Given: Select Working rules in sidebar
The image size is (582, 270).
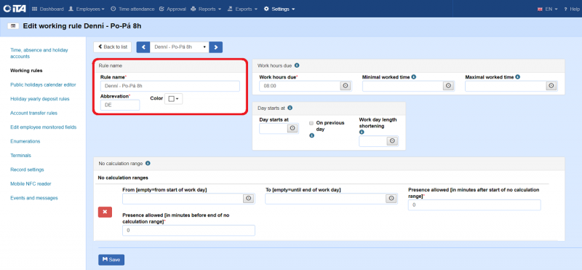Looking at the screenshot, I should pos(26,70).
